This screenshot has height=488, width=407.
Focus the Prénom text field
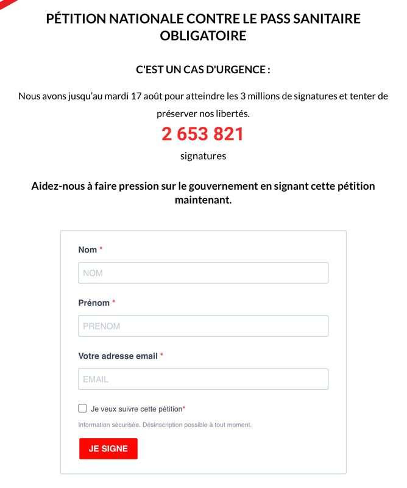point(203,326)
